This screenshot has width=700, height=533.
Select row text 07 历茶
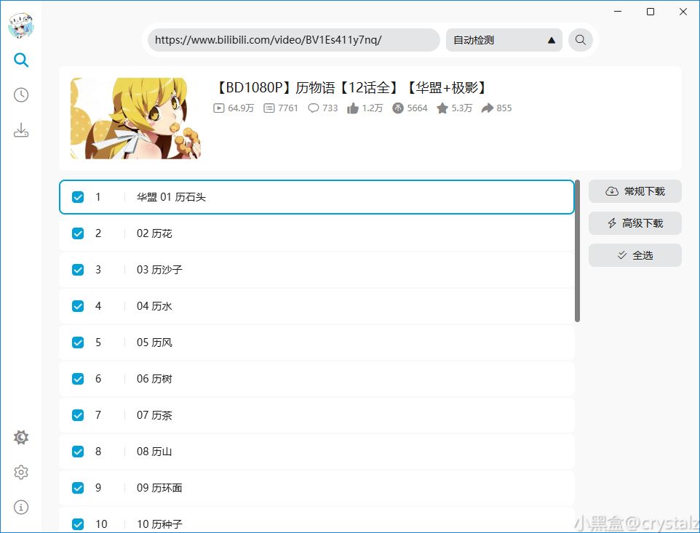(x=154, y=415)
